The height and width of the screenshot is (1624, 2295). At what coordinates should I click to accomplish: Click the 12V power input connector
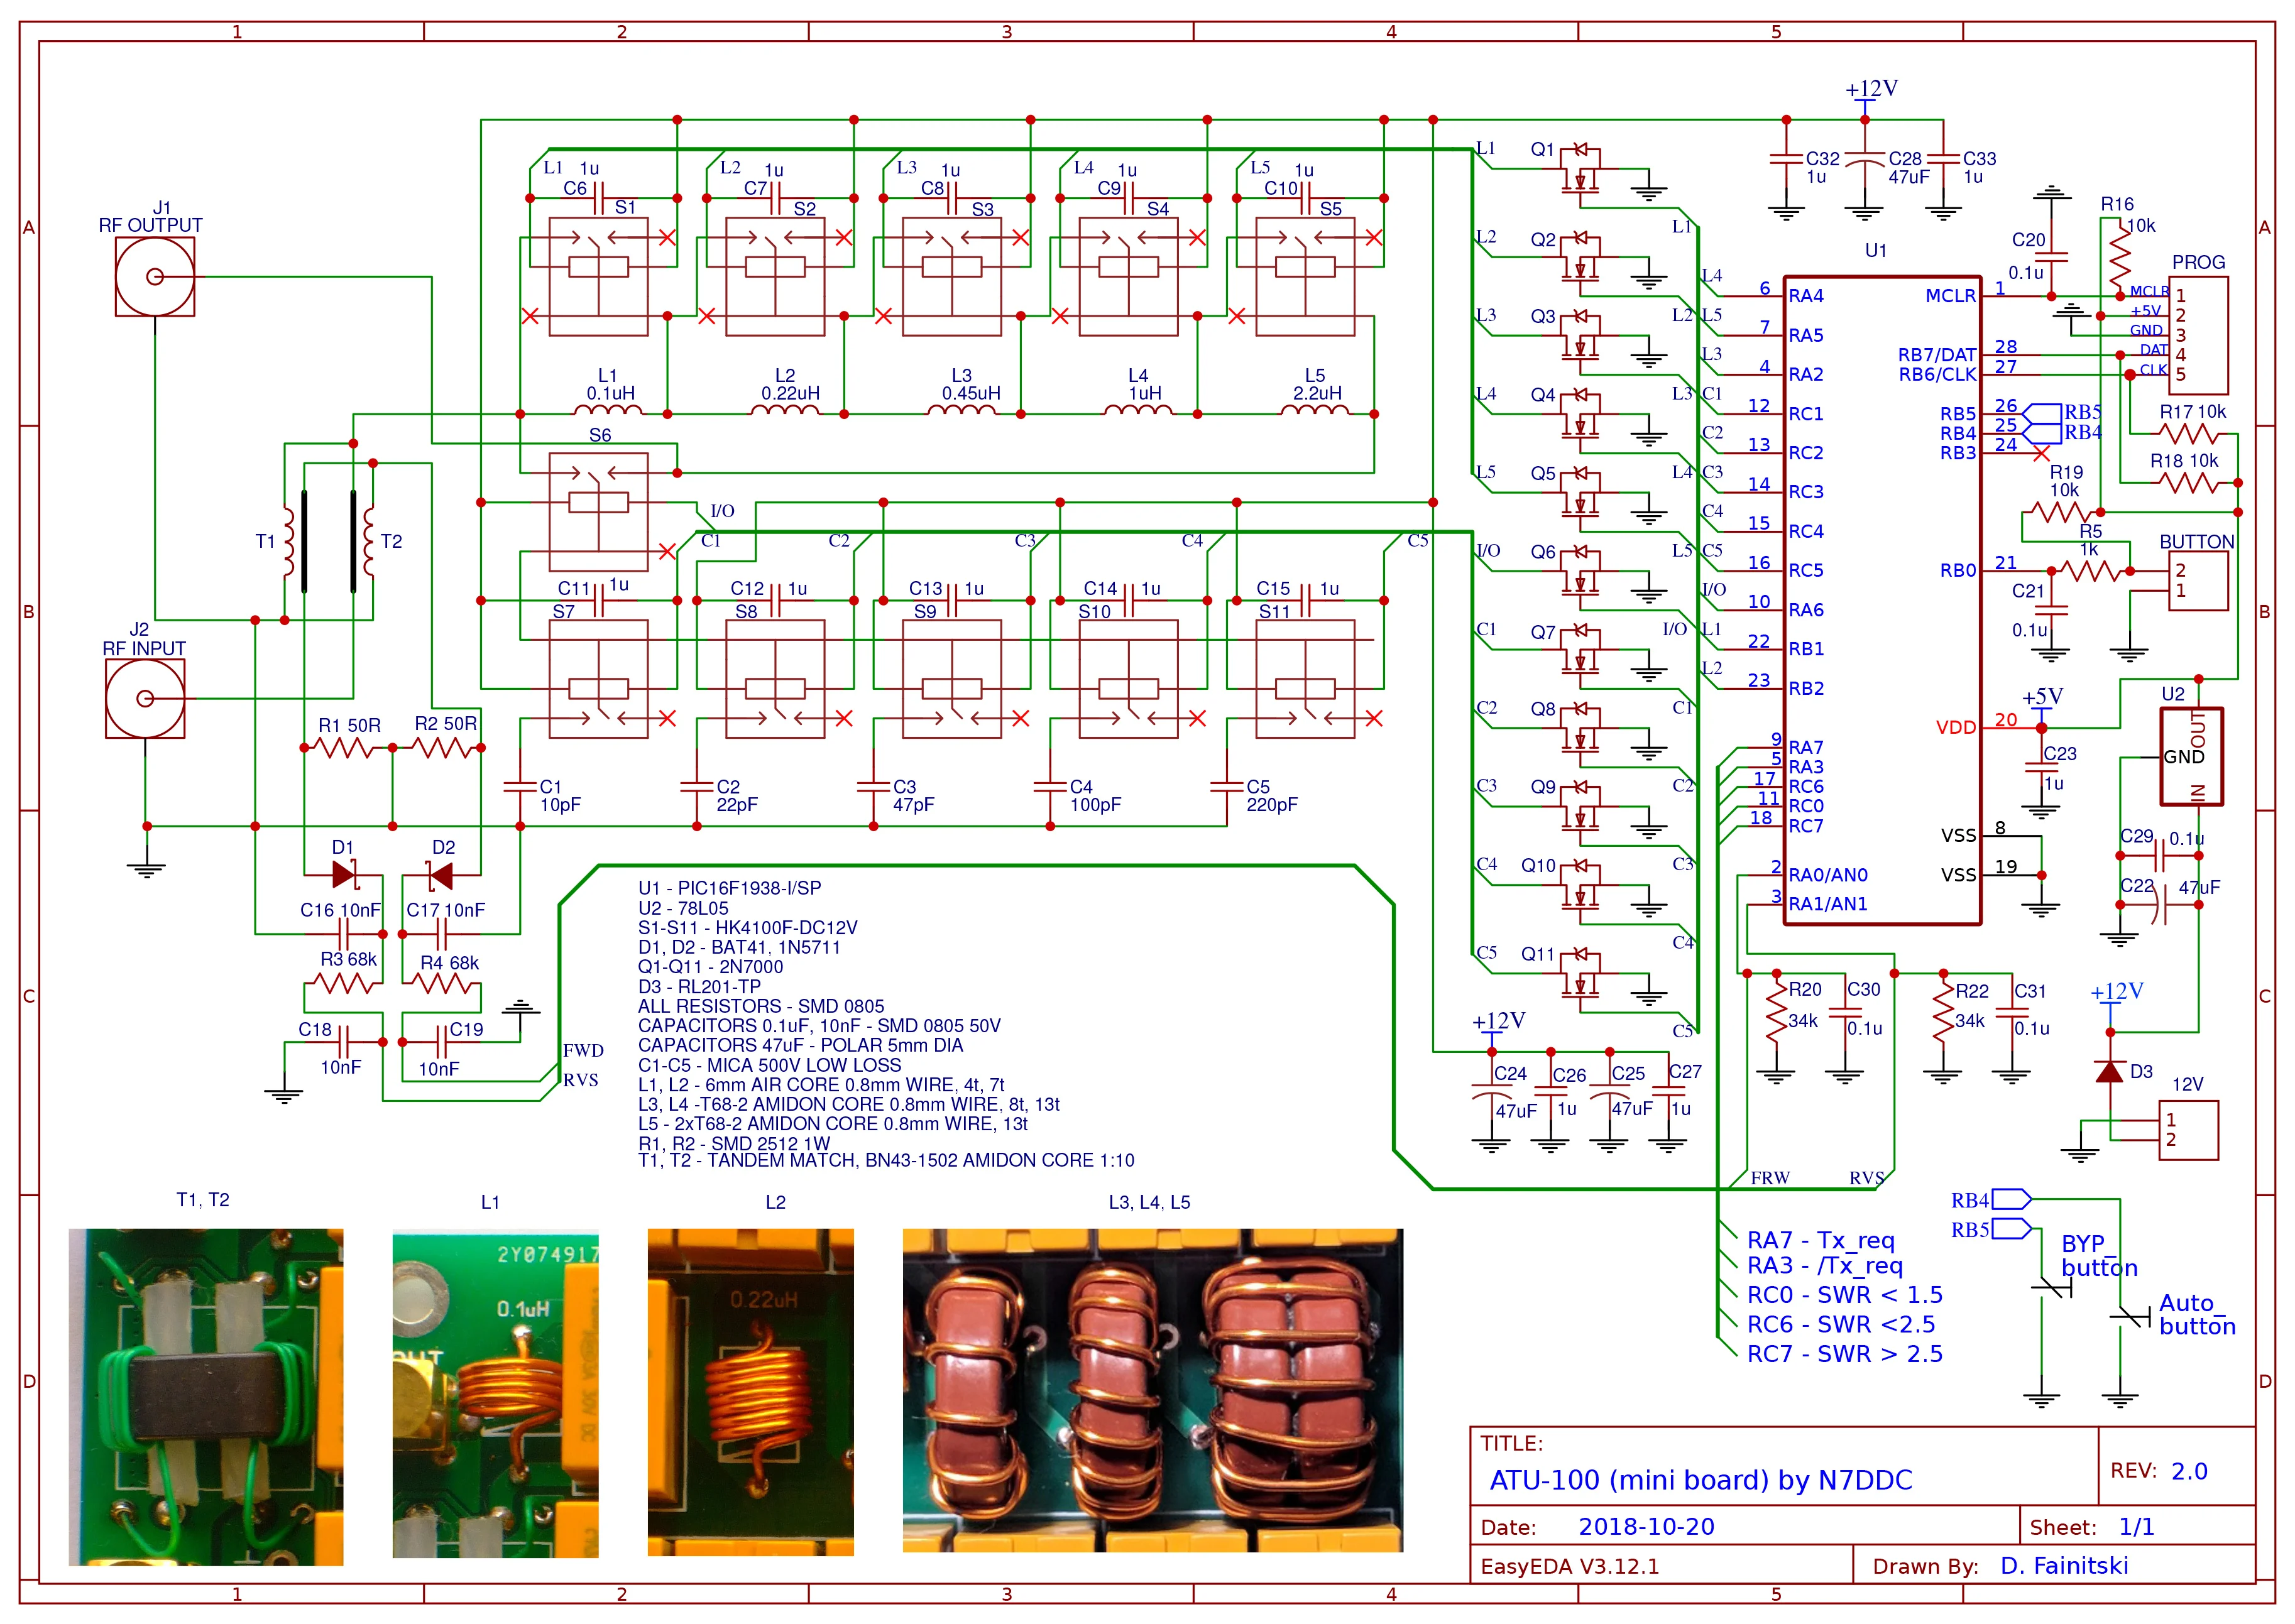[x=2188, y=1130]
